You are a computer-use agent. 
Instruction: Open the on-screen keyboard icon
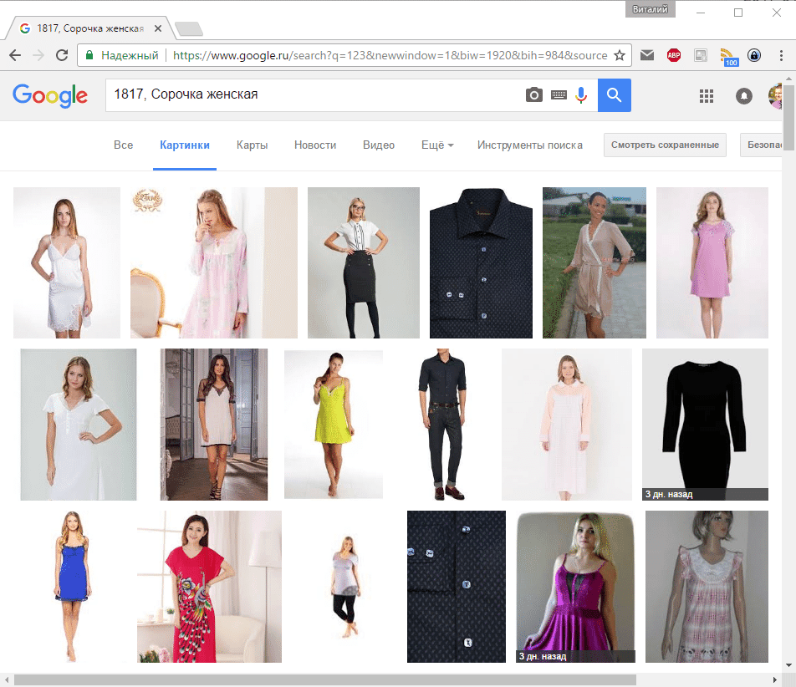pyautogui.click(x=559, y=95)
